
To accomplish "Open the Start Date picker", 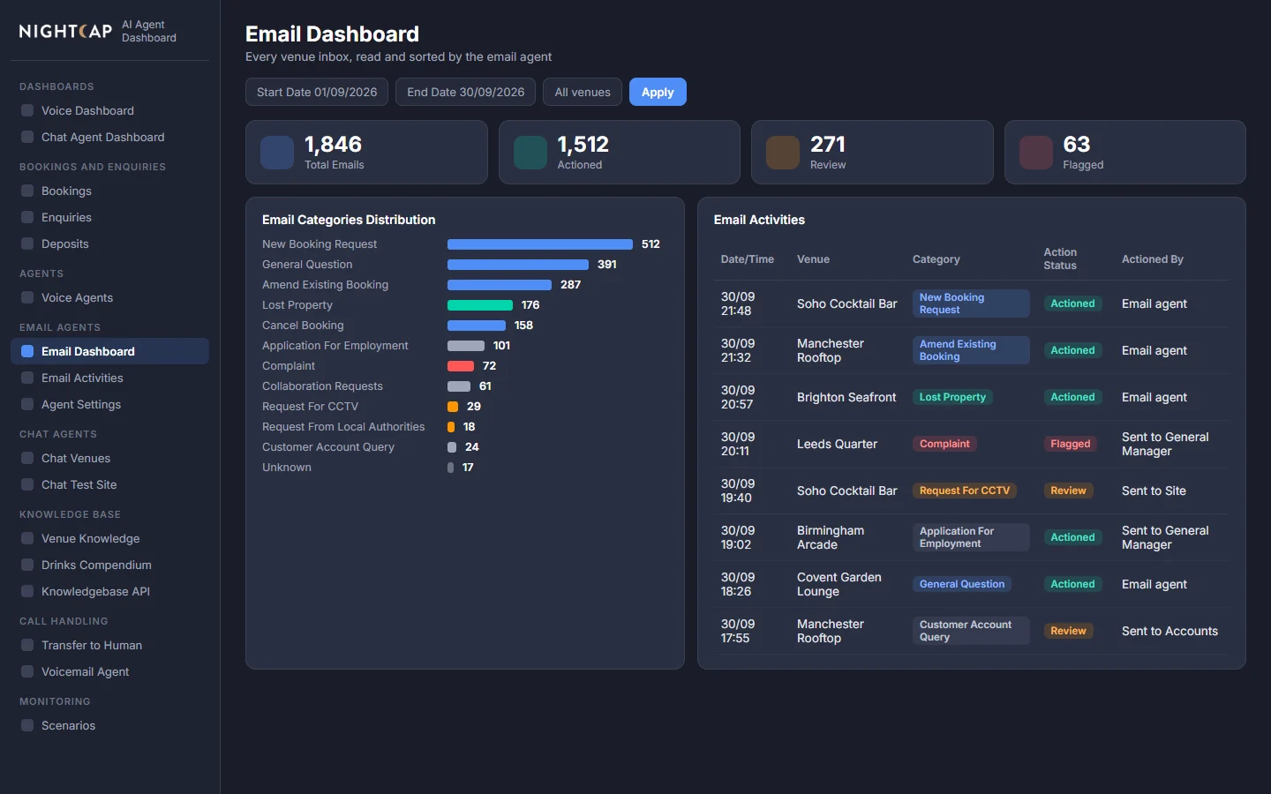I will 317,92.
